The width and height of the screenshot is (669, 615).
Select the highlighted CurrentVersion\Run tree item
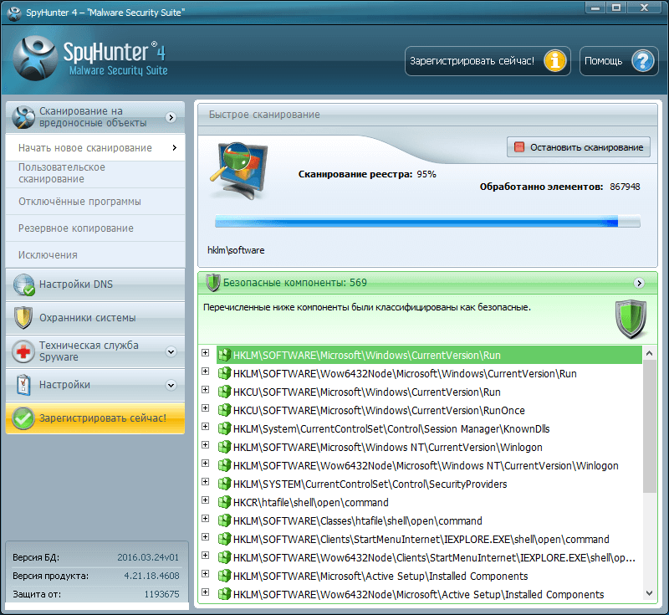(x=368, y=355)
